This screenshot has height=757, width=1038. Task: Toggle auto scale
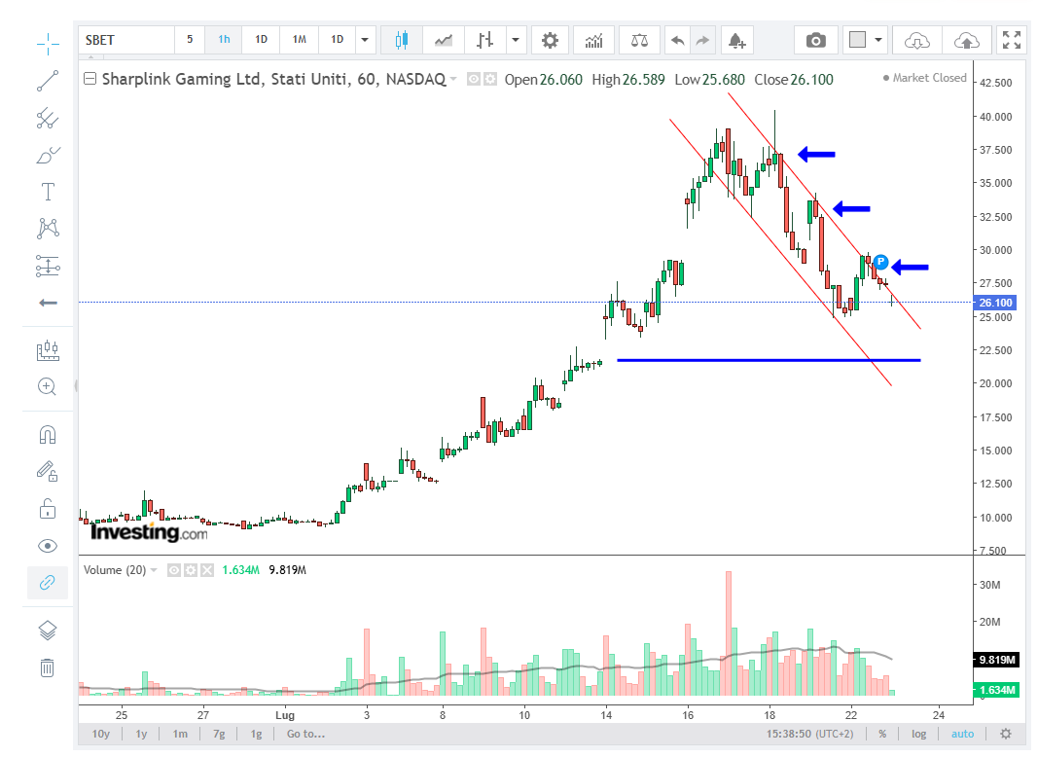[962, 734]
